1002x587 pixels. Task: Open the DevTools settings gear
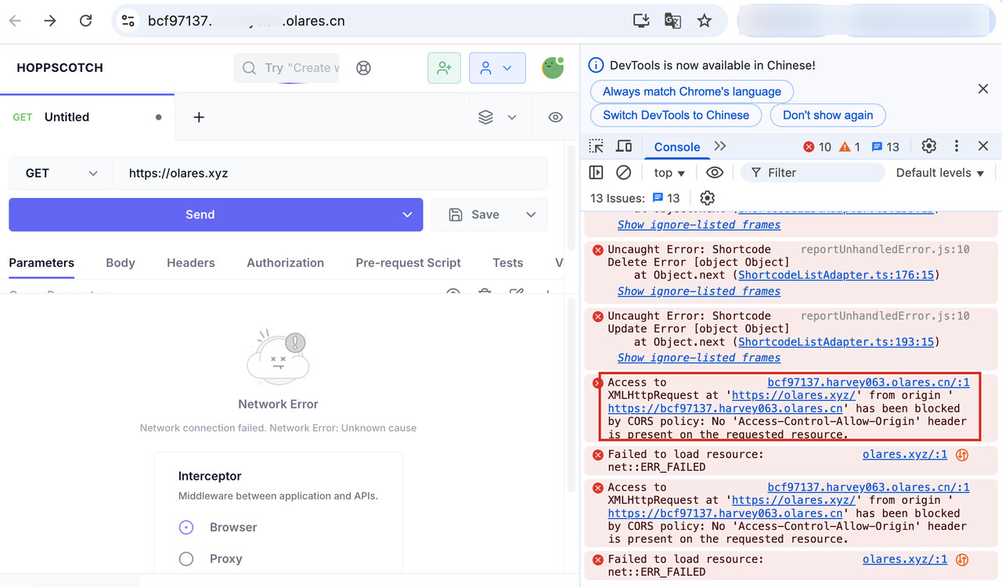928,146
